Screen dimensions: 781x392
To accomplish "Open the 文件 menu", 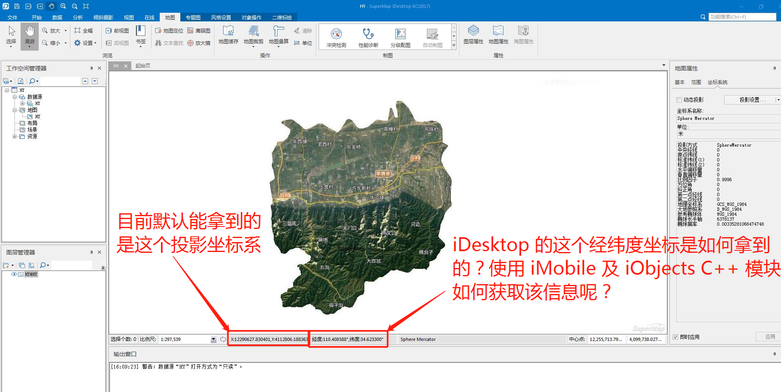I will click(12, 17).
